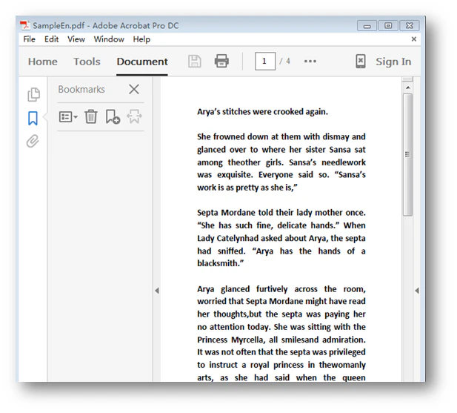Image resolution: width=457 pixels, height=413 pixels.
Task: Close the Bookmarks panel
Action: pyautogui.click(x=134, y=89)
